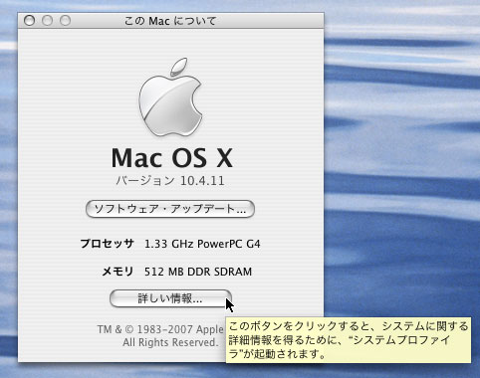
Task: Click the ソフトウェア・アップデート button
Action: click(x=170, y=209)
